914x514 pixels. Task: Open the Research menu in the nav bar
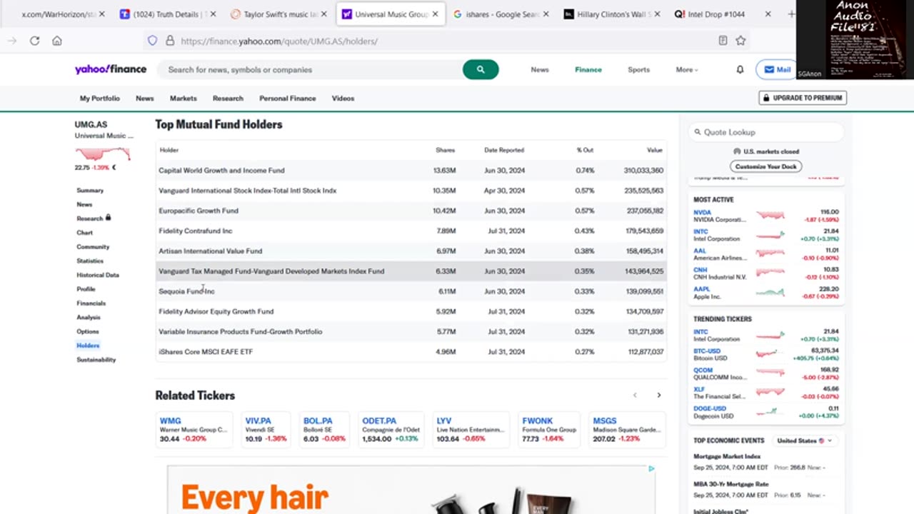point(228,99)
